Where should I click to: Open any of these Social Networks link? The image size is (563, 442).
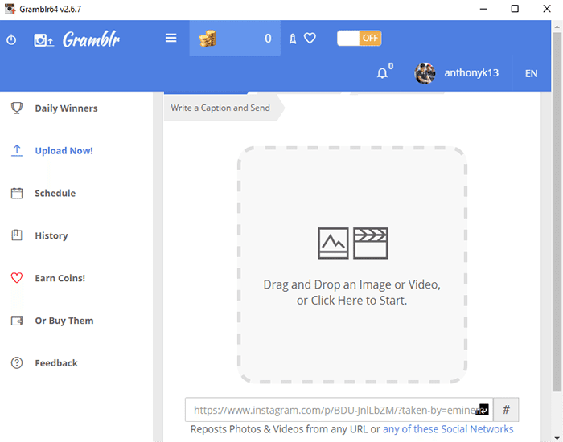tap(448, 429)
